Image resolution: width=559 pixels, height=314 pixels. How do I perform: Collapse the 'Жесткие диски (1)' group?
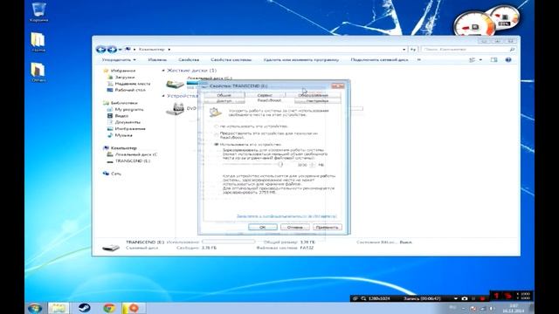163,71
